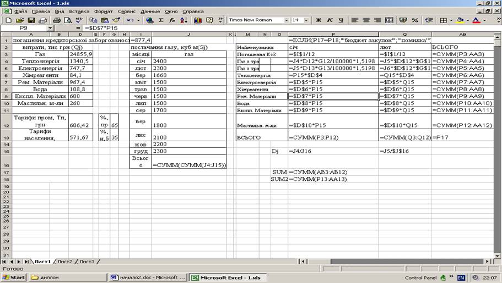Click the Merge and Center icon

[x=390, y=20]
